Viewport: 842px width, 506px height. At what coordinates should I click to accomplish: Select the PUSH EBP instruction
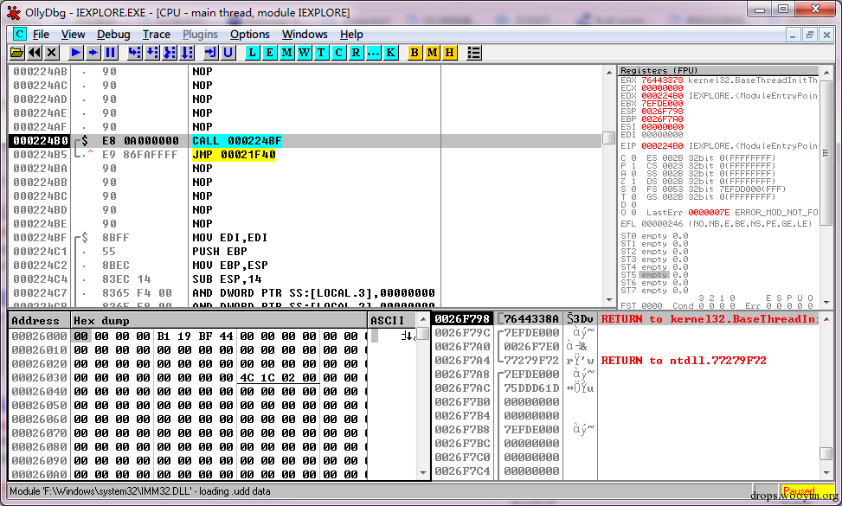coord(219,252)
